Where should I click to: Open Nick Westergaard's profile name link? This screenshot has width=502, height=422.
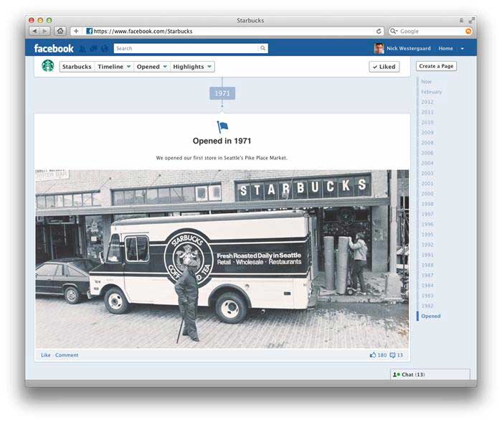tap(409, 48)
